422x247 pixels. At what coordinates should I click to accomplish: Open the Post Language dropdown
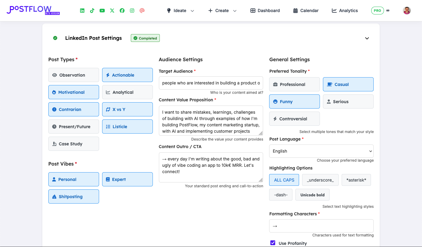(x=321, y=151)
